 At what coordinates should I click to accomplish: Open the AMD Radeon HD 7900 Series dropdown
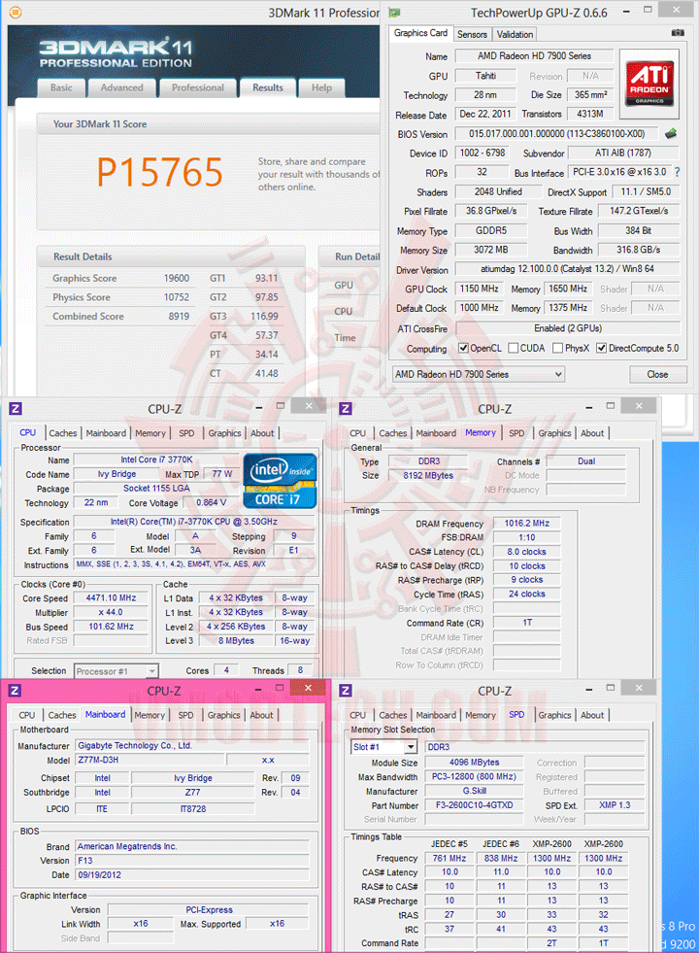479,374
